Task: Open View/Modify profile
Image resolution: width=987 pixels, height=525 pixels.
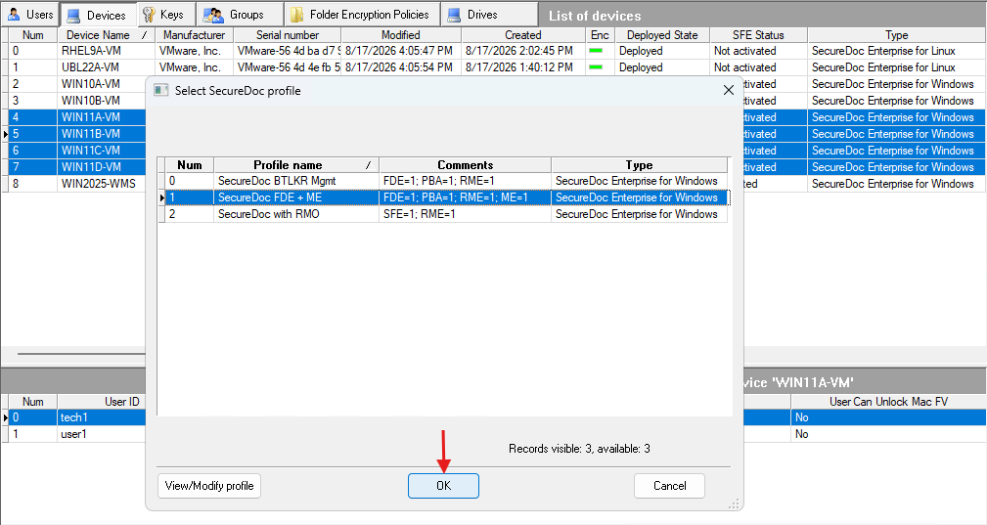Action: 209,485
